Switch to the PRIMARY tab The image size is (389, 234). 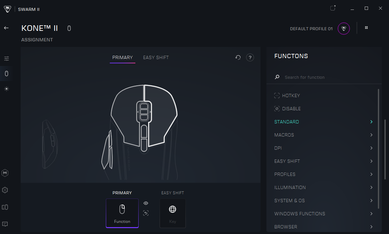pyautogui.click(x=123, y=58)
